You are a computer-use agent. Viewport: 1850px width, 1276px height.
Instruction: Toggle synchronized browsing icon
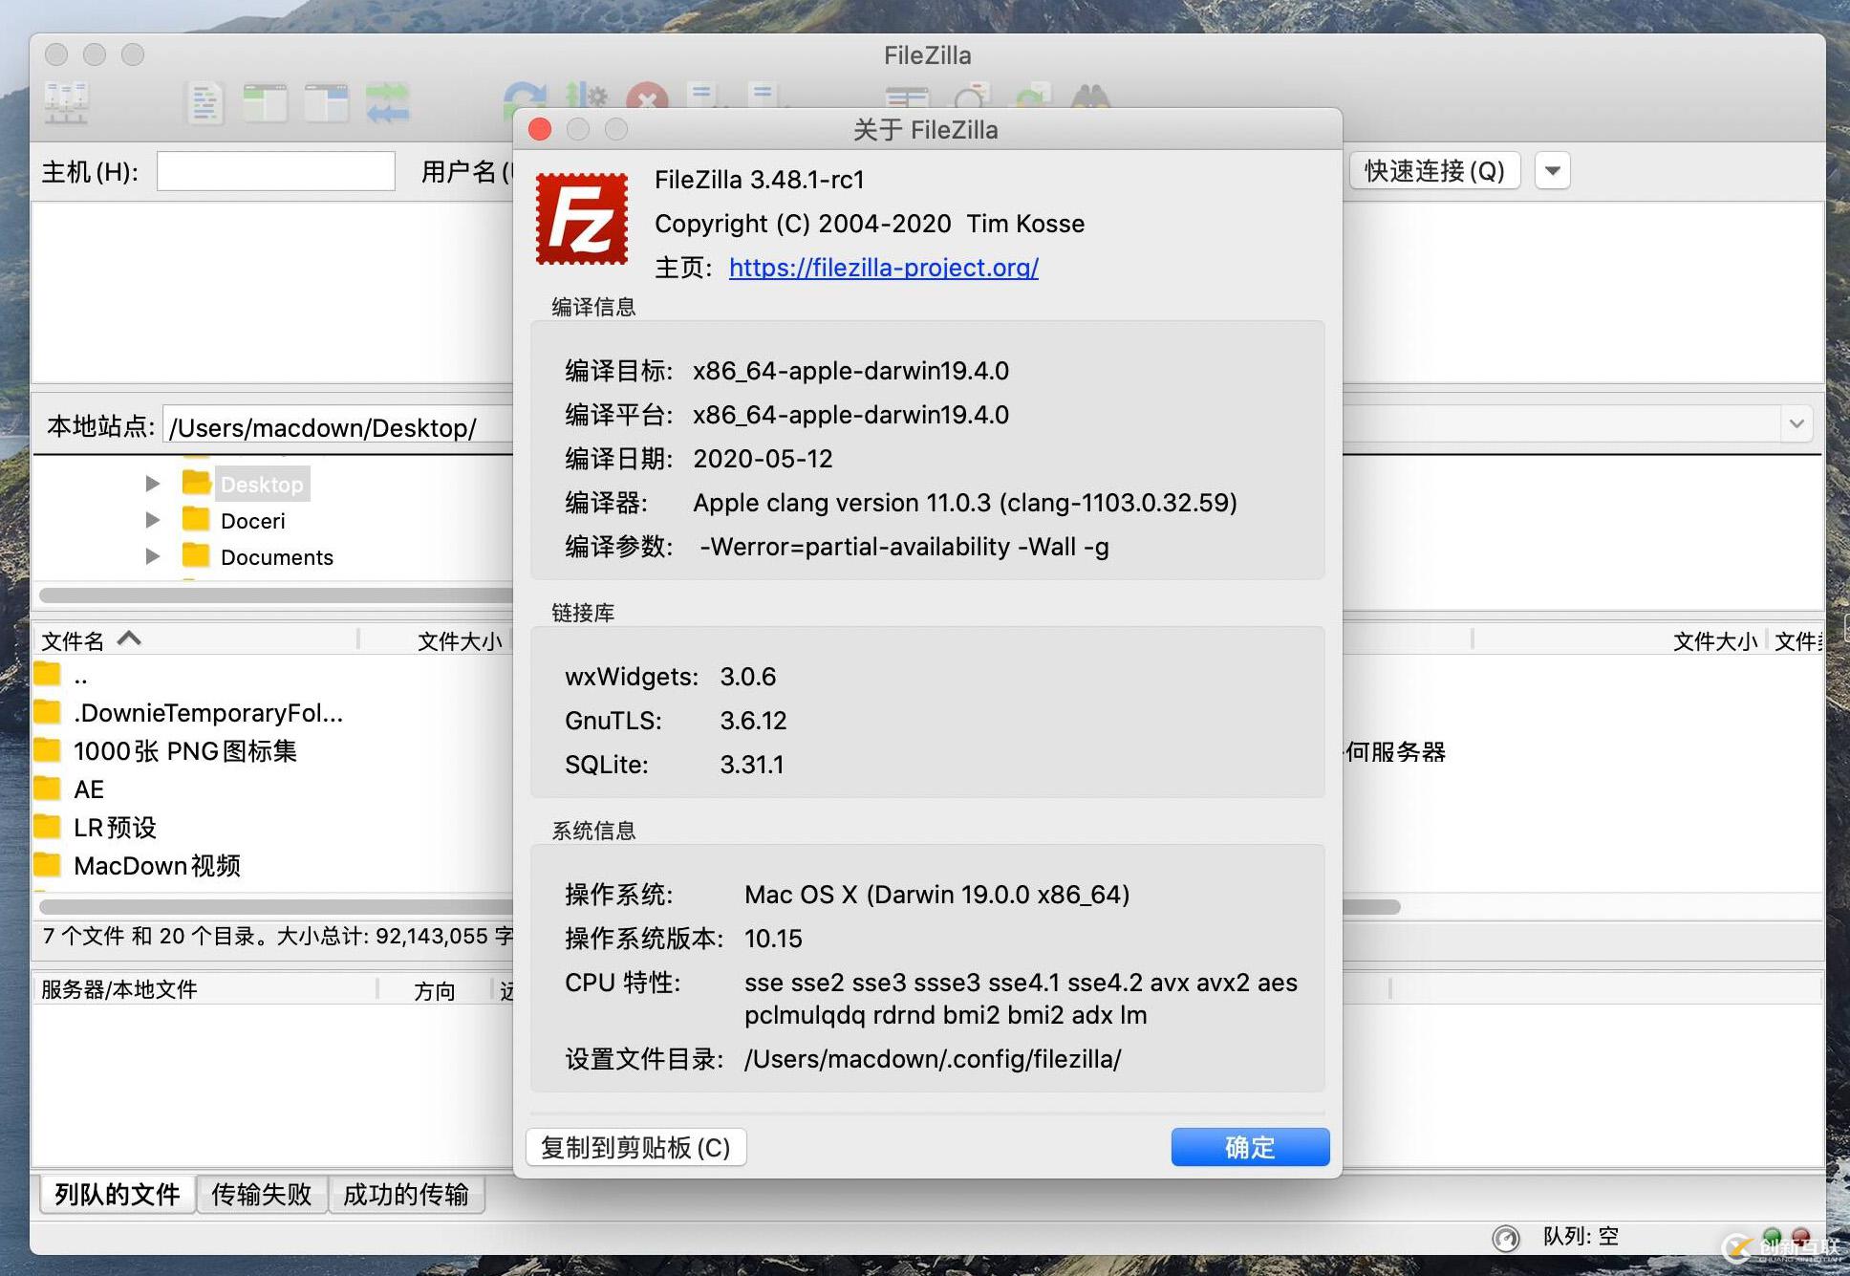click(1031, 97)
